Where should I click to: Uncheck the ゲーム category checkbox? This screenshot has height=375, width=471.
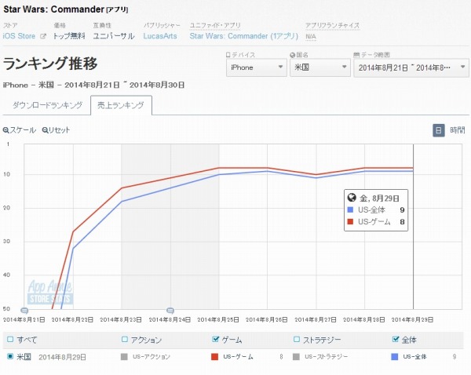click(215, 339)
